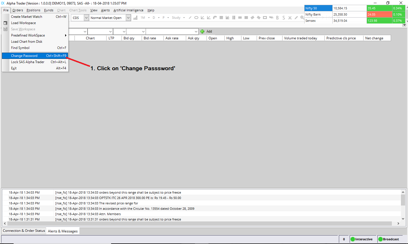Click the chart icon in the toolbar
The image size is (408, 244).
(135, 18)
